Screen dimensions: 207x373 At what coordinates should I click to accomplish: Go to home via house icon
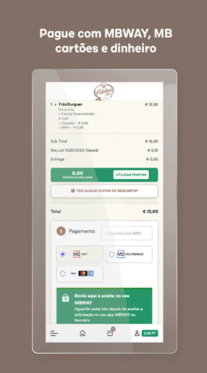[83, 333]
